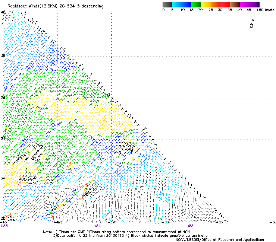Viewport: 276px width, 242px height.
Task: Click the latitude label '36' on left axis
Action: pyautogui.click(x=3, y=98)
